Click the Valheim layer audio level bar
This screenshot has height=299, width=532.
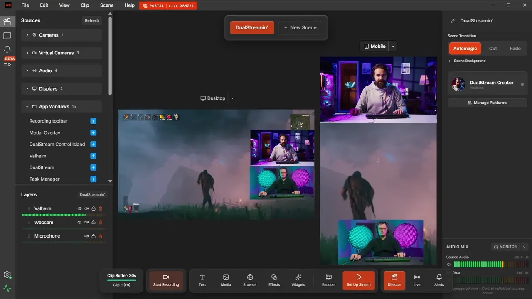pyautogui.click(x=63, y=215)
